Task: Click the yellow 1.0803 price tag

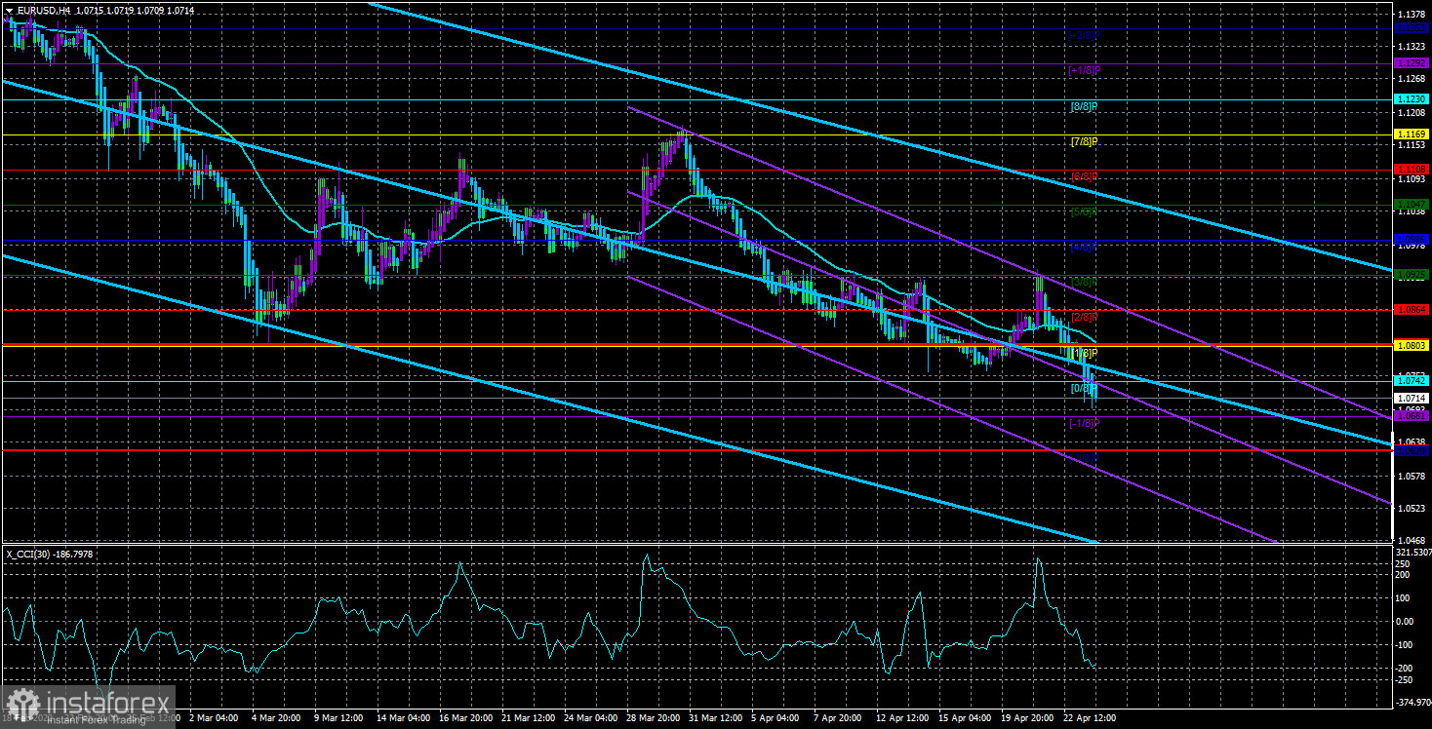Action: click(1412, 345)
